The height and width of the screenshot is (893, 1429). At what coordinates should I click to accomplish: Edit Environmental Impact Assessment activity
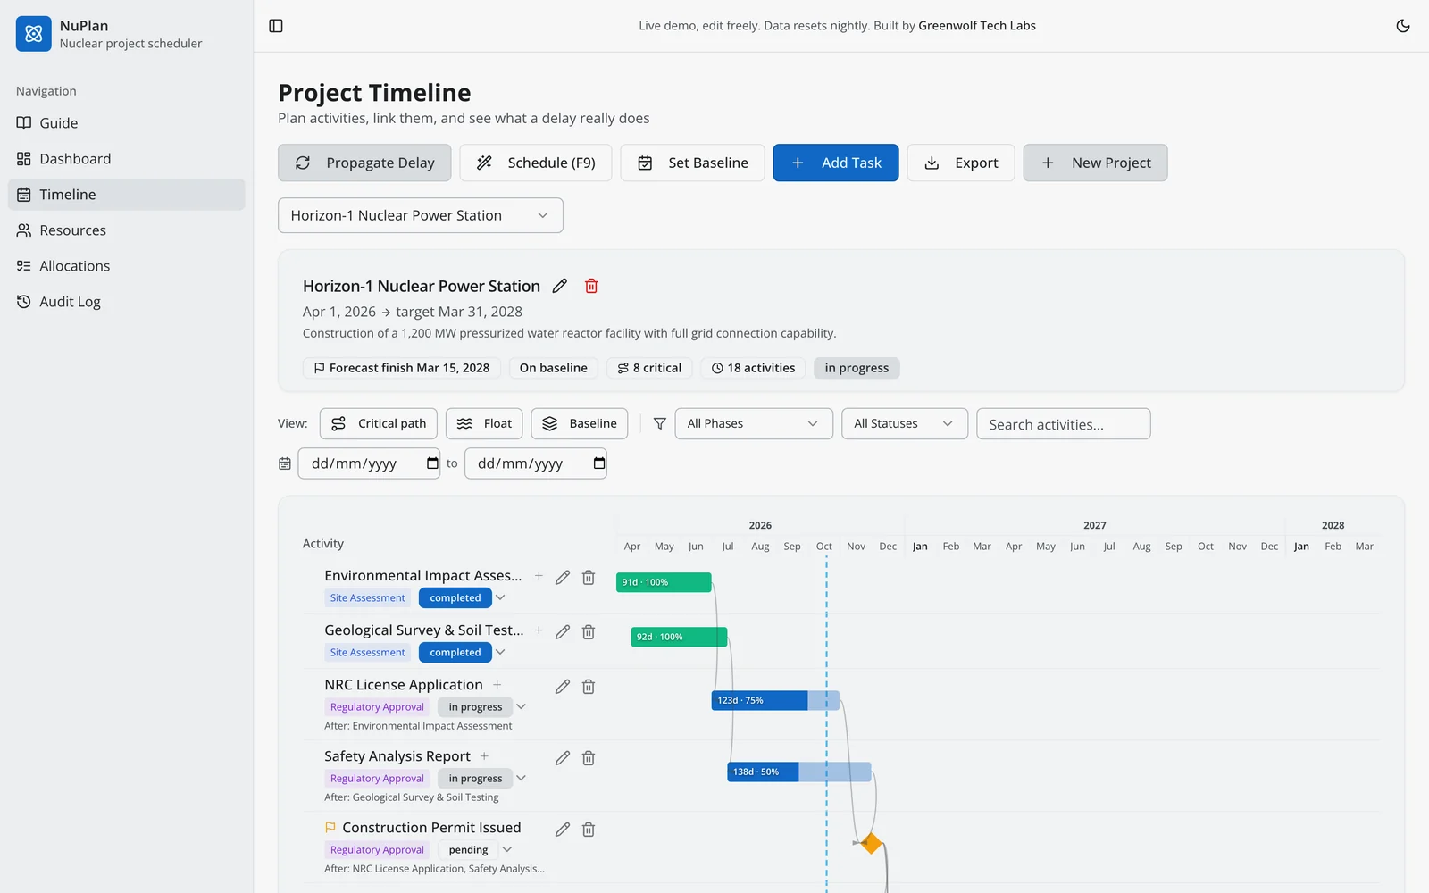(563, 578)
